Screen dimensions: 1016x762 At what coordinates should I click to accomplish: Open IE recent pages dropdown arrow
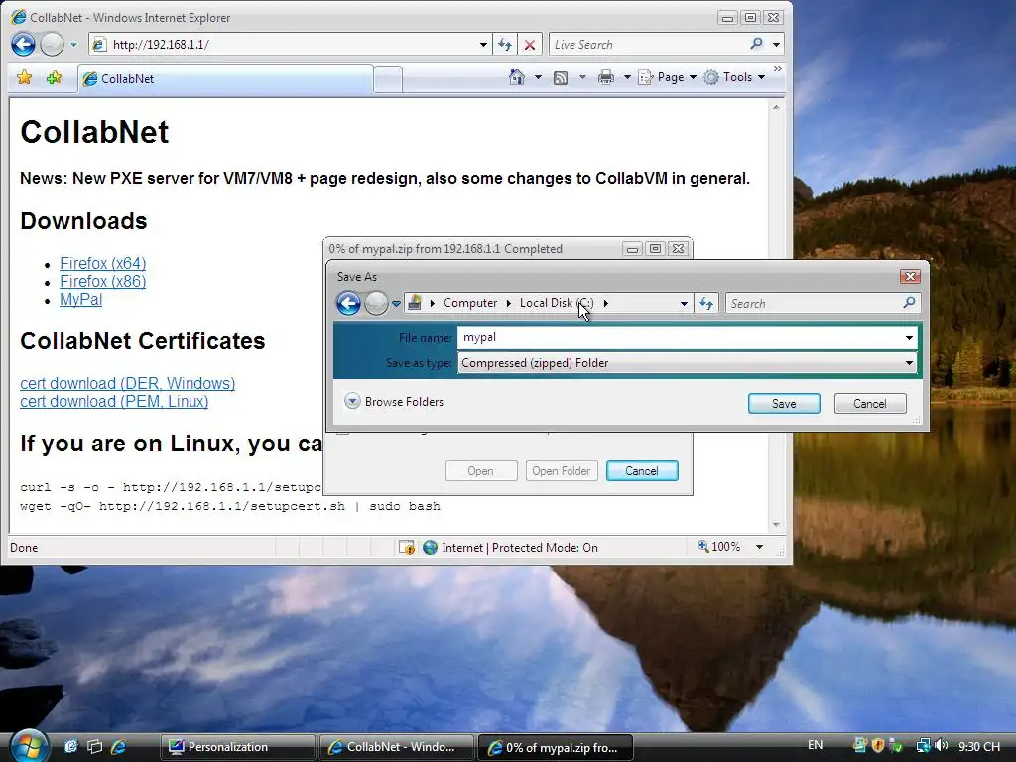click(73, 45)
